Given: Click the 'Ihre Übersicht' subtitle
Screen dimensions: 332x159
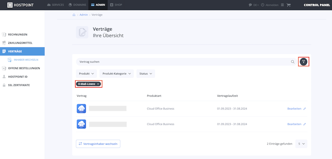Looking at the screenshot, I should (108, 36).
